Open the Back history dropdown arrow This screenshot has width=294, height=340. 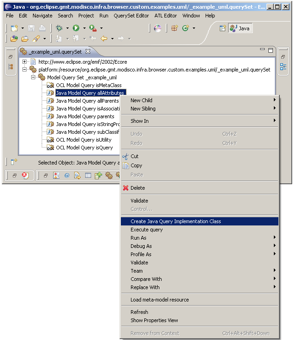coord(112,39)
